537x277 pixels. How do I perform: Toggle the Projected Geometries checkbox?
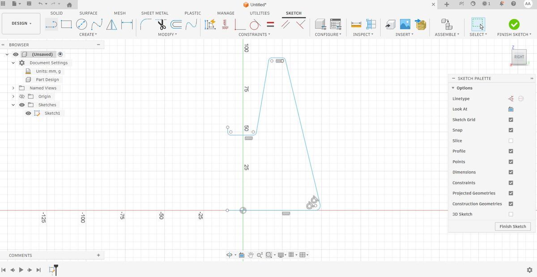pos(511,193)
